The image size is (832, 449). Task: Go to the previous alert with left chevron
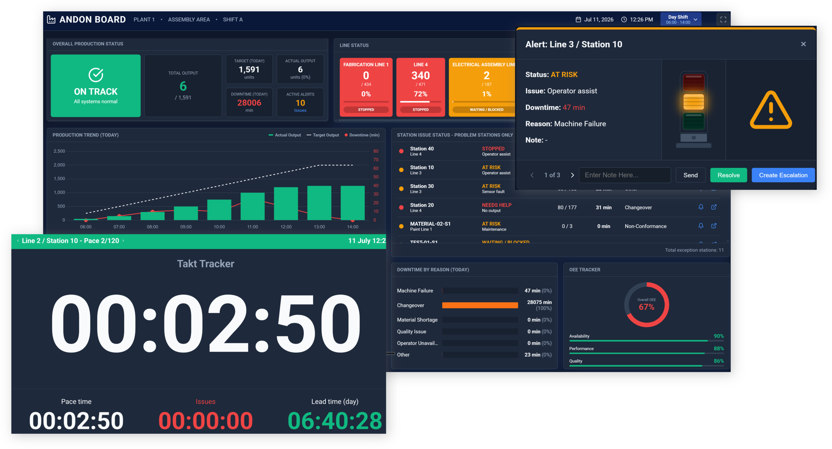(532, 175)
